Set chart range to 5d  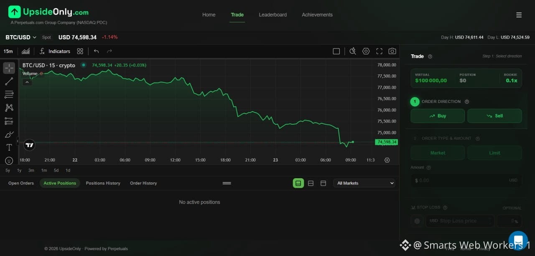click(x=56, y=171)
